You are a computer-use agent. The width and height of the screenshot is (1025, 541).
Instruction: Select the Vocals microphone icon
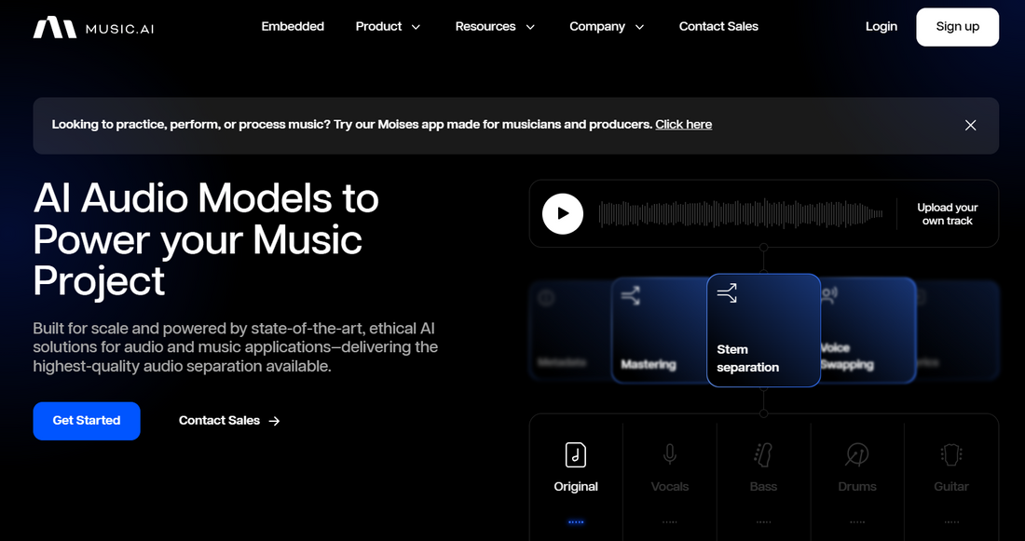(669, 454)
